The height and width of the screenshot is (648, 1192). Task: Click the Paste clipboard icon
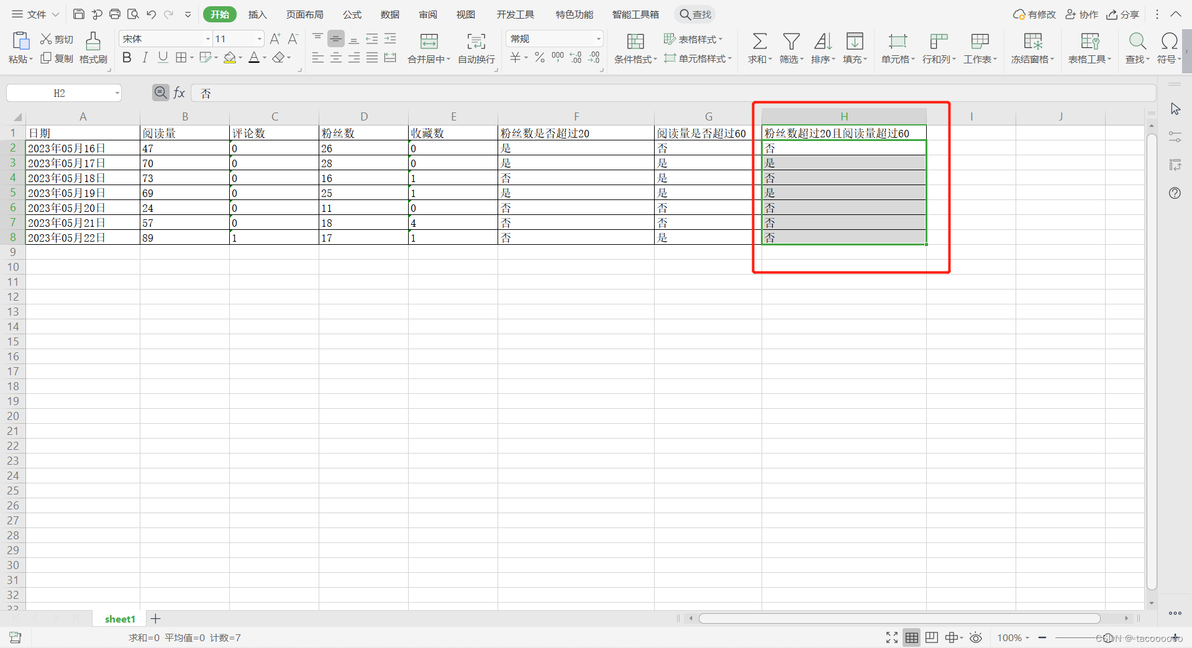(20, 40)
